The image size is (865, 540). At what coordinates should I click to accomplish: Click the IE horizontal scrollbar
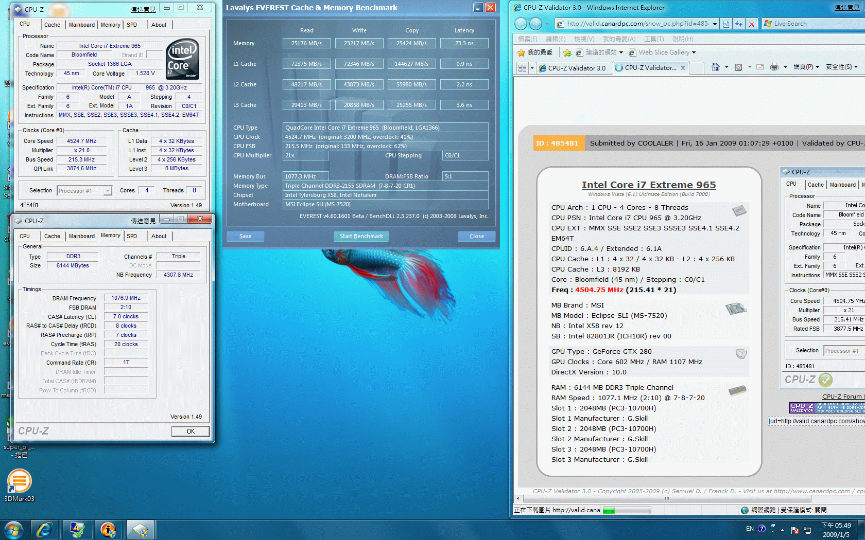tap(667, 498)
